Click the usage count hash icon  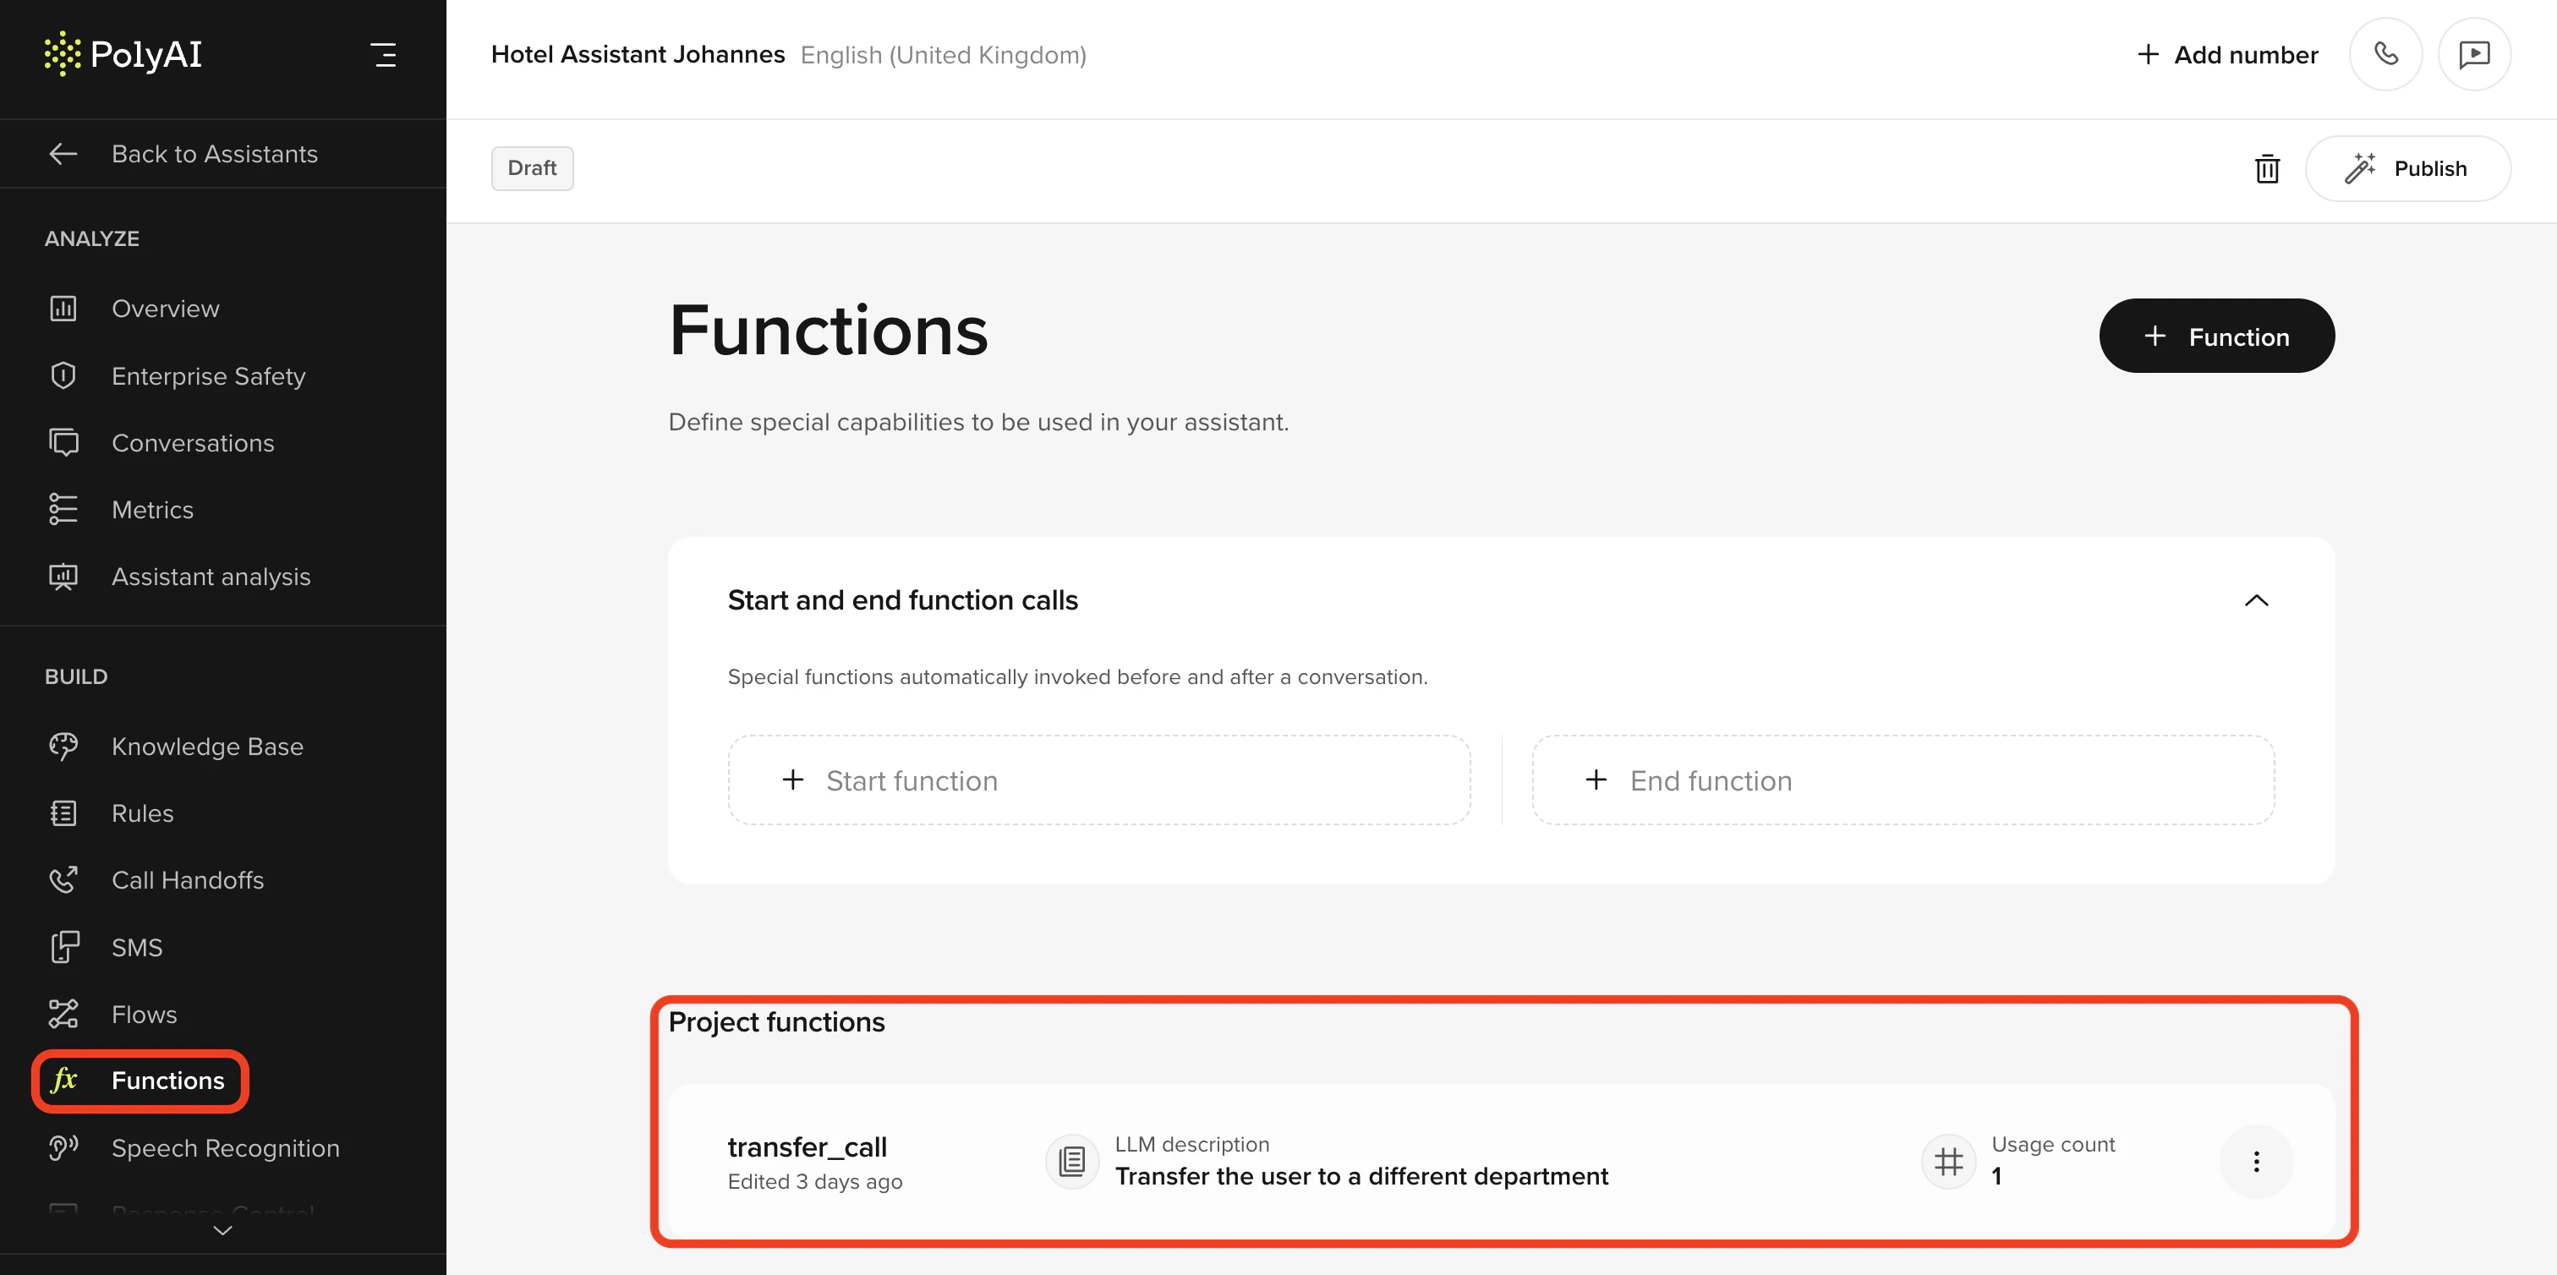point(1947,1161)
